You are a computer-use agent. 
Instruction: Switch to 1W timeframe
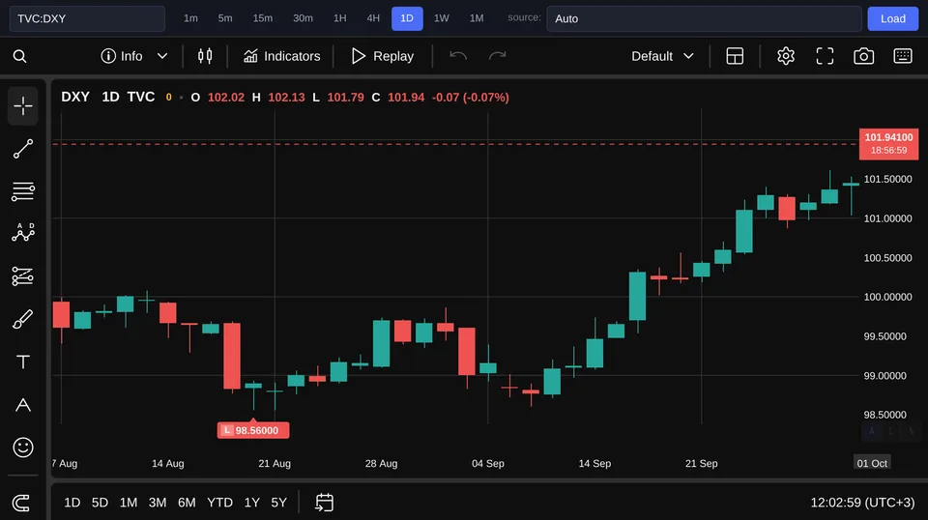point(442,18)
